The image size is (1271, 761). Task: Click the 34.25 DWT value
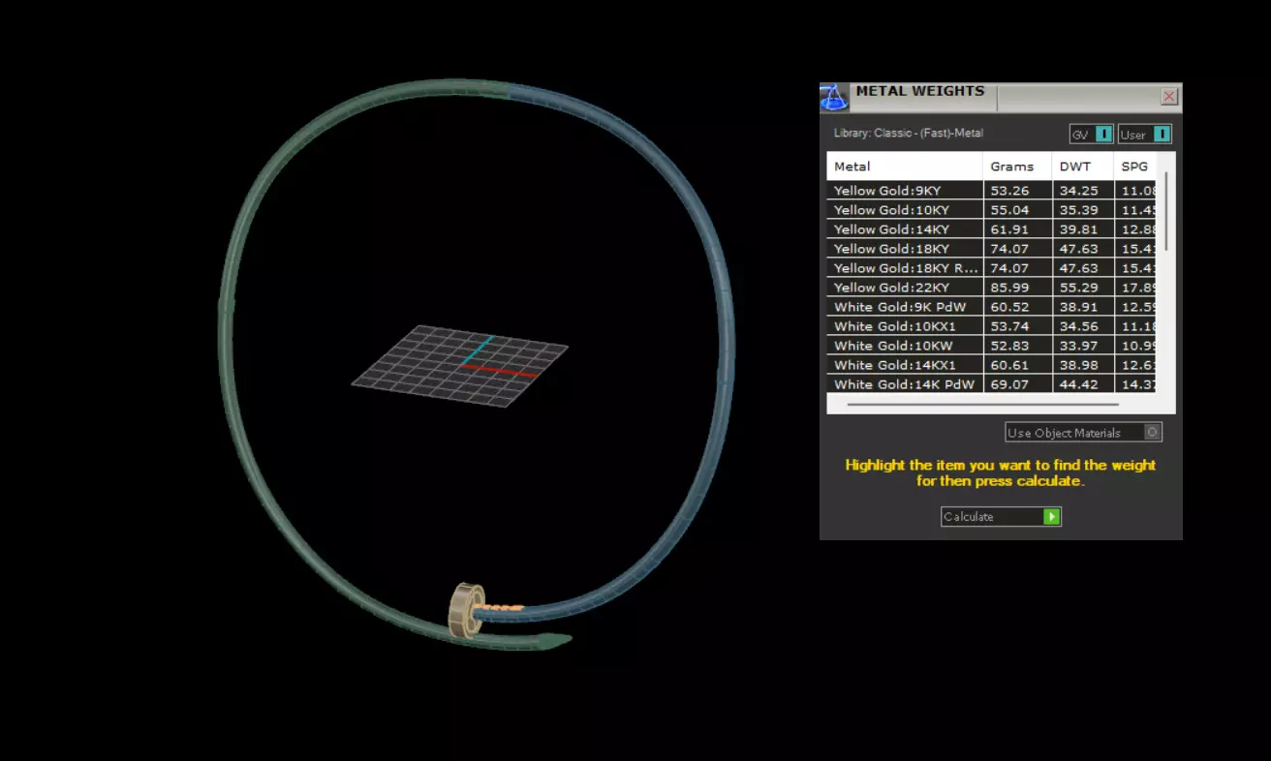(x=1078, y=191)
